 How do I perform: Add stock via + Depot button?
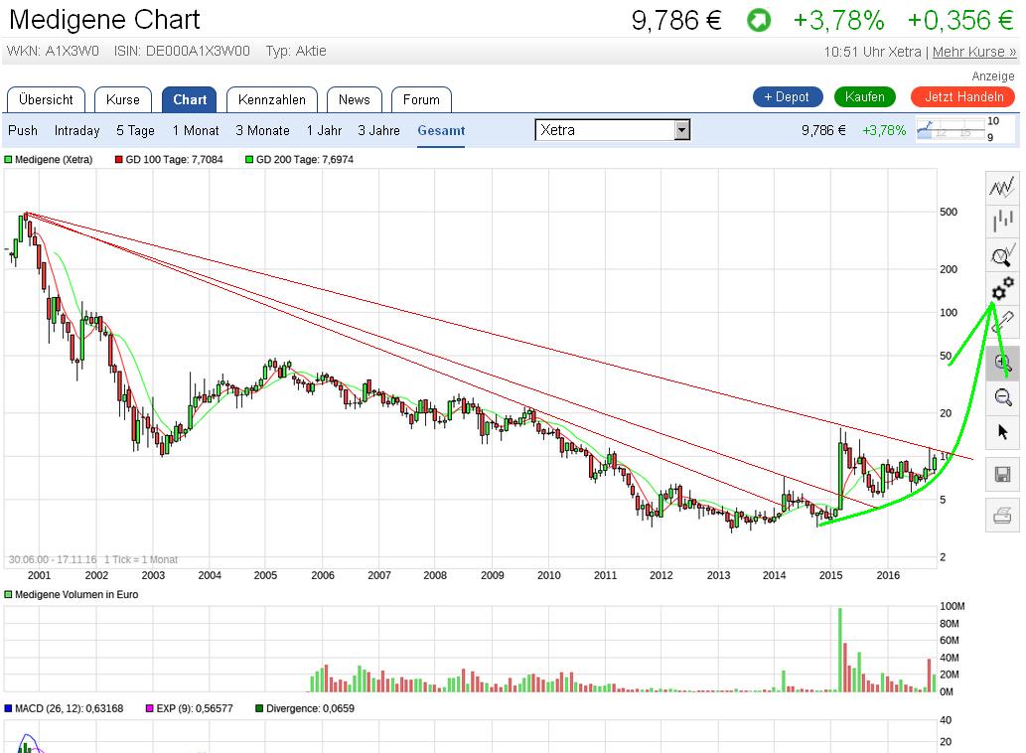(x=788, y=96)
